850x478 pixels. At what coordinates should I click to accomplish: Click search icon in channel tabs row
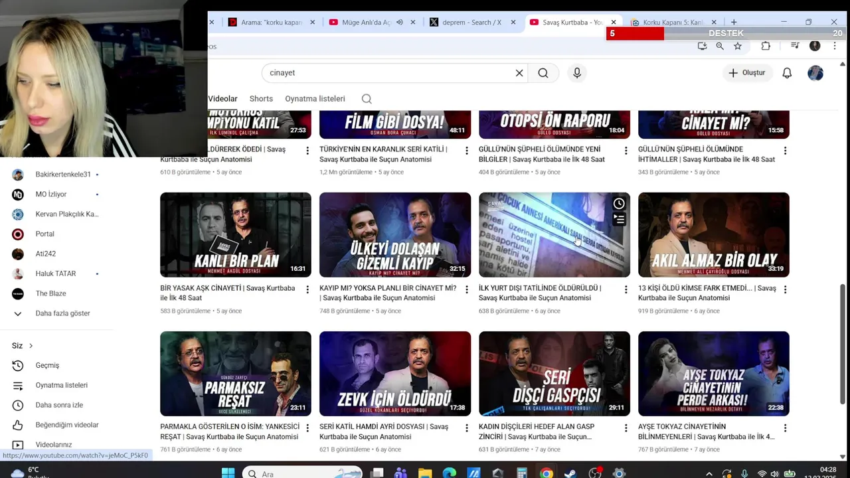pyautogui.click(x=367, y=99)
